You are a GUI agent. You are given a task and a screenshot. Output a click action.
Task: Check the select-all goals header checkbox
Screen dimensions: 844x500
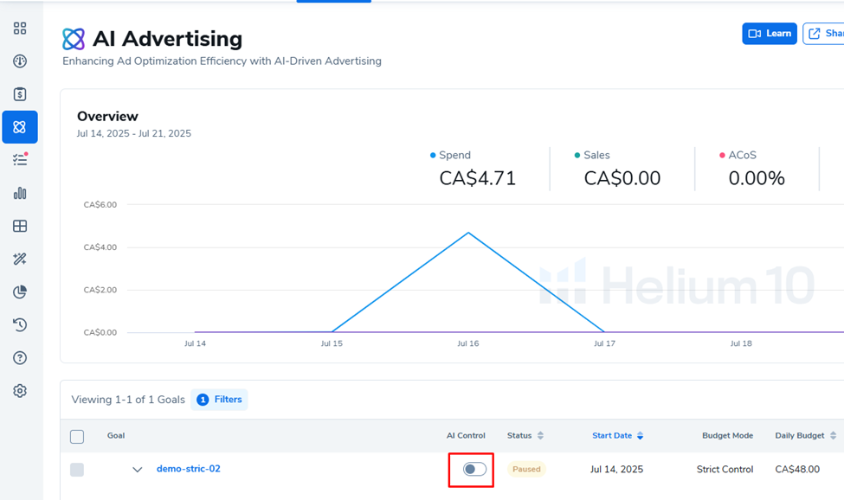[x=77, y=437]
